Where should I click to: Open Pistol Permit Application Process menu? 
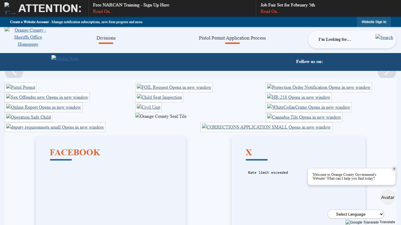pos(232,38)
